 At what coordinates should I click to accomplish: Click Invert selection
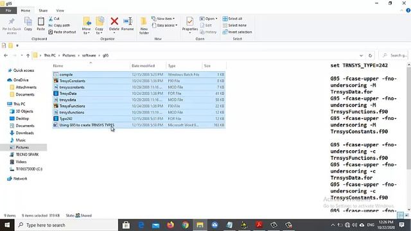(x=237, y=32)
